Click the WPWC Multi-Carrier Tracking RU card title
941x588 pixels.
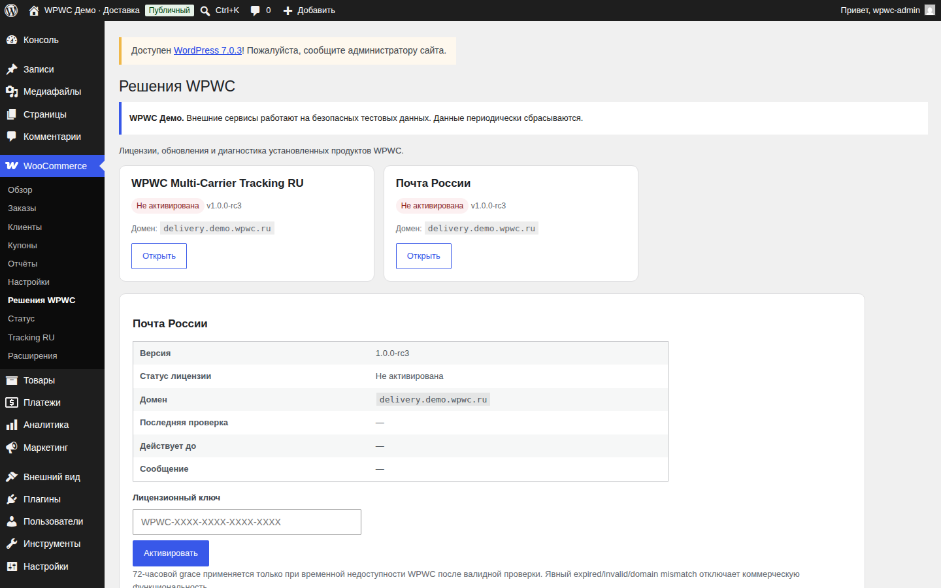218,184
